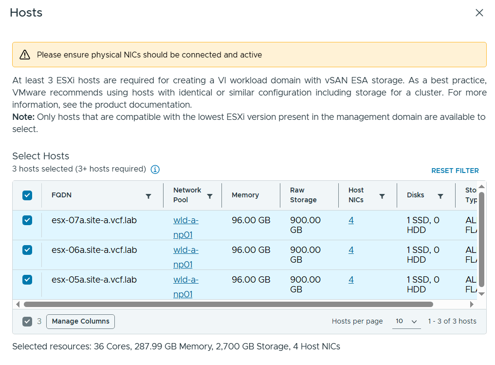
Task: Expand the Hosts per page dropdown
Action: click(x=406, y=321)
